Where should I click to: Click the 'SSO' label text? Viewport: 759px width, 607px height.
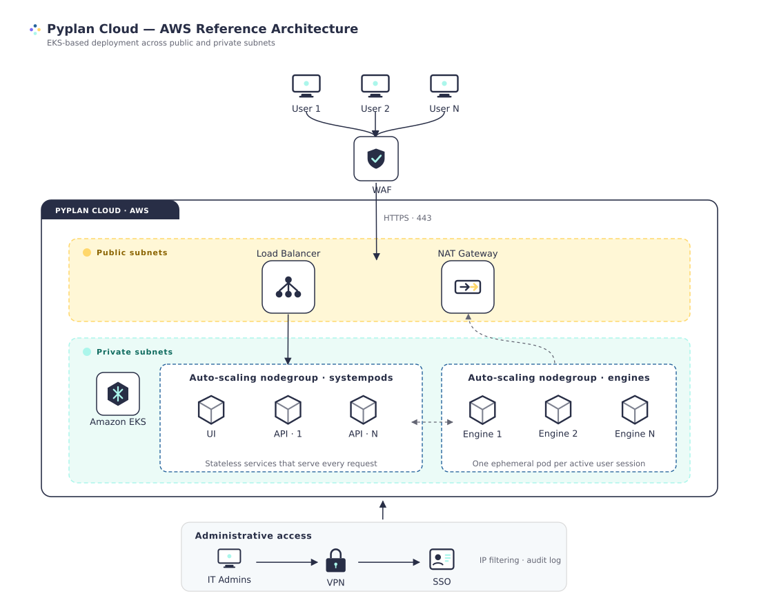point(442,581)
